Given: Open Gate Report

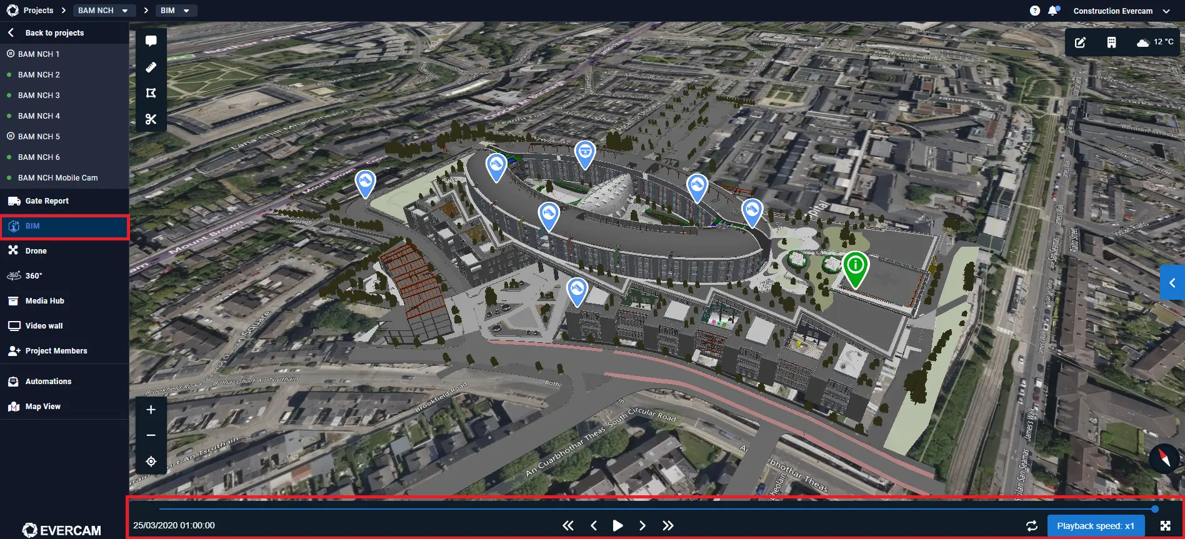Looking at the screenshot, I should pyautogui.click(x=64, y=201).
